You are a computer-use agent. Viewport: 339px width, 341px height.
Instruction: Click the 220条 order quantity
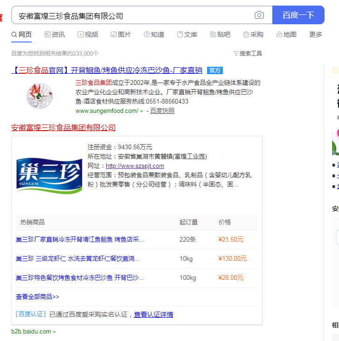[187, 239]
